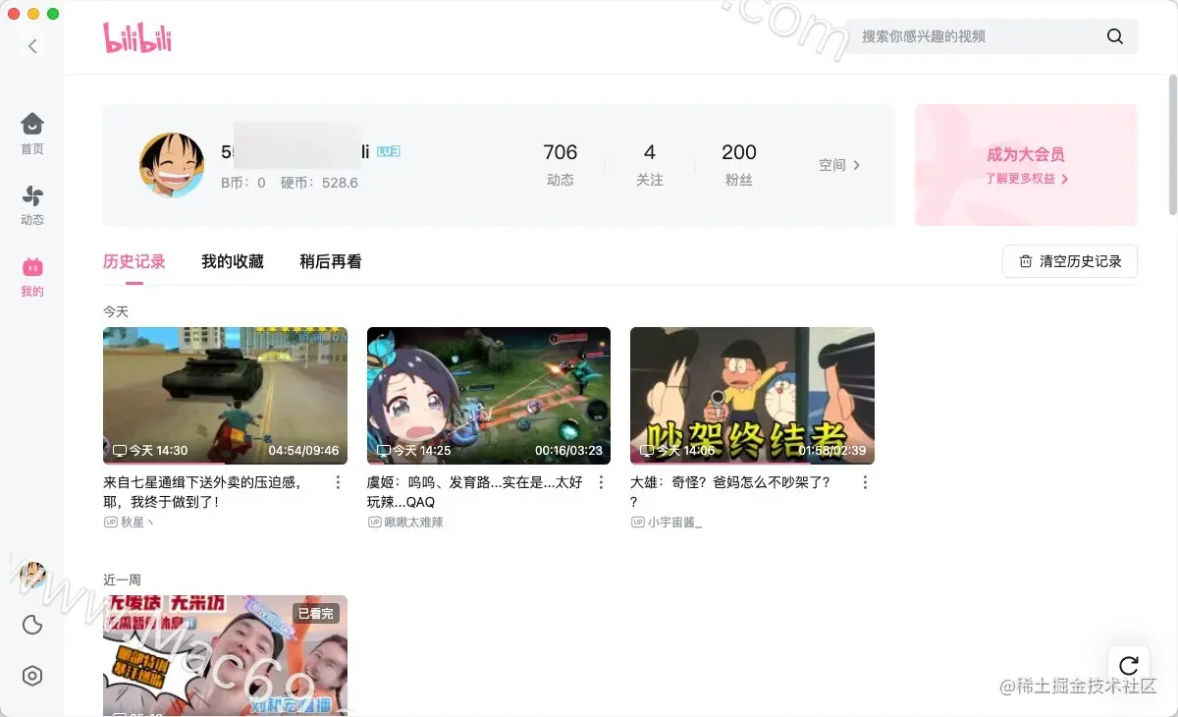Switch to 稍后再看 tab
Image resolution: width=1178 pixels, height=717 pixels.
(x=331, y=262)
